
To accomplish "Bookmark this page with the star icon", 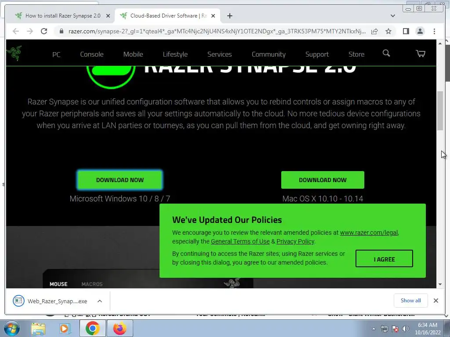I will 388,31.
